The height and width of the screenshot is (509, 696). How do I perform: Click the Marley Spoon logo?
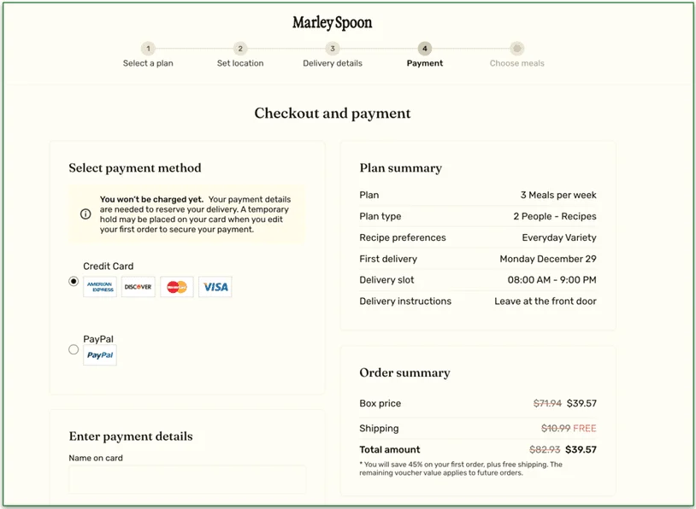tap(332, 22)
